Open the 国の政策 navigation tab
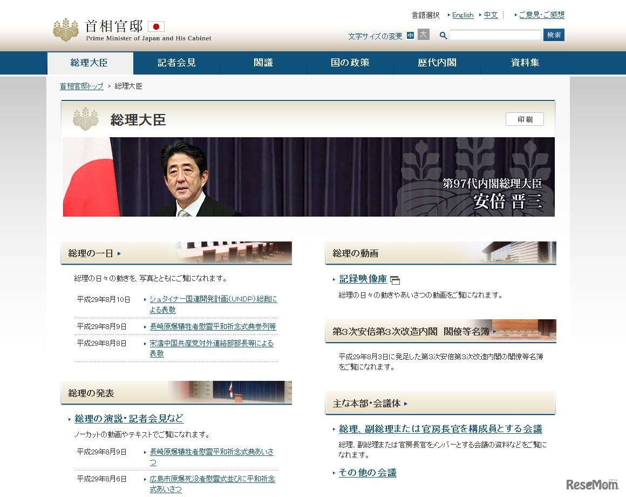 pyautogui.click(x=350, y=63)
